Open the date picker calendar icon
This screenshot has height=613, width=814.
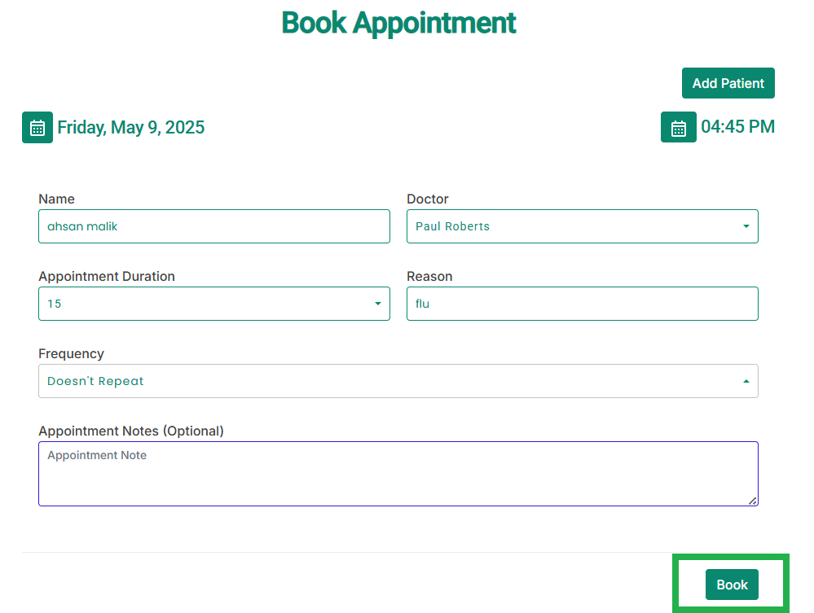coord(37,128)
